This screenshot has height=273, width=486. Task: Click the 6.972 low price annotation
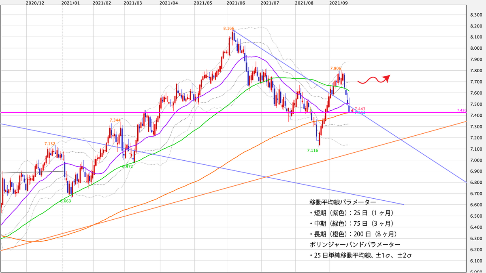pos(127,166)
